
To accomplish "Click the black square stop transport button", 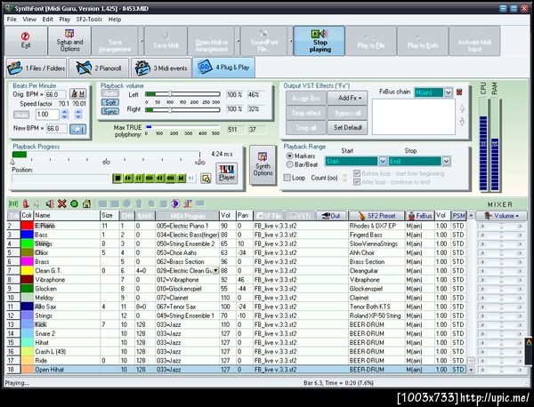I will [117, 178].
